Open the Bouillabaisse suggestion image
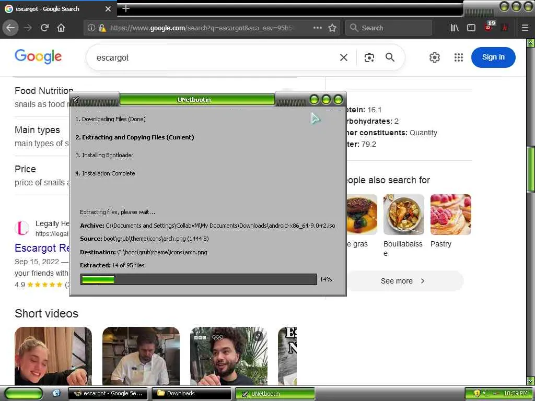The height and width of the screenshot is (401, 535). click(404, 215)
